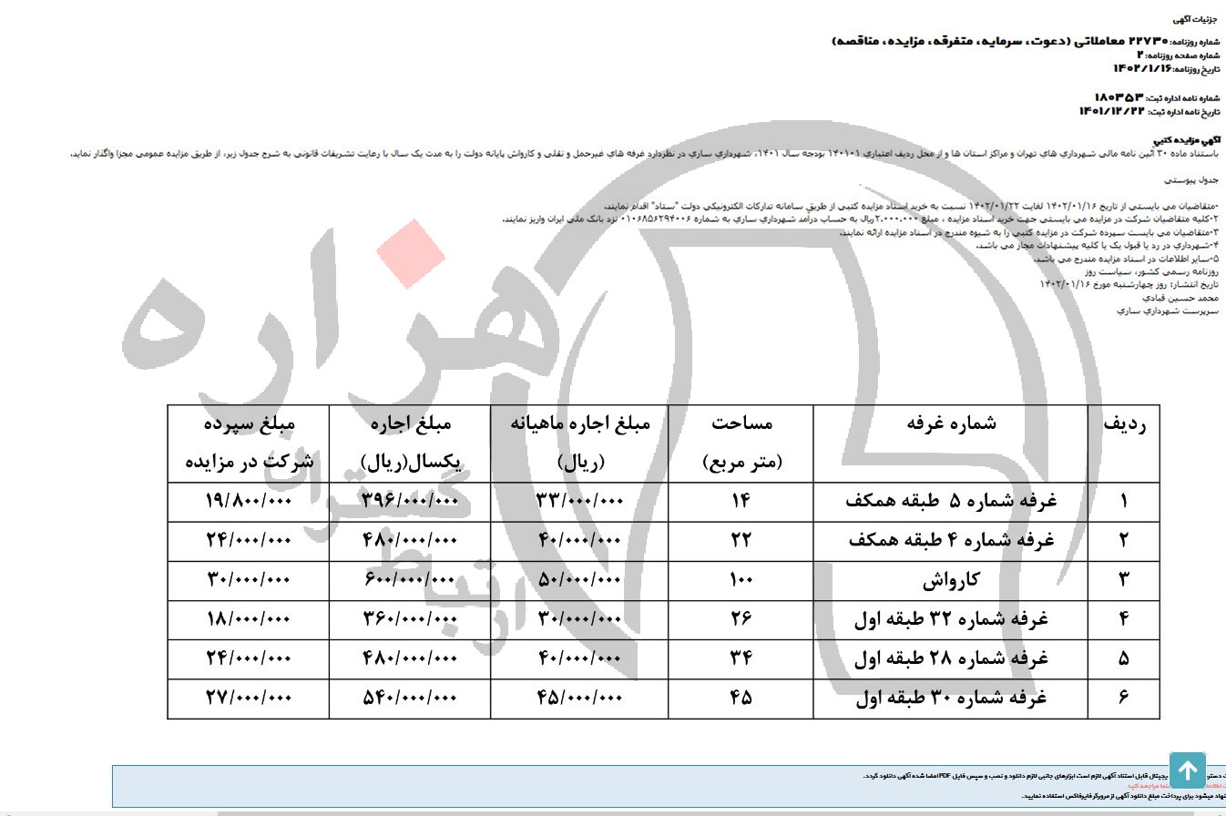Screen dimensions: 1226x816
Task: Click area value ۲۲ in row two
Action: (741, 541)
